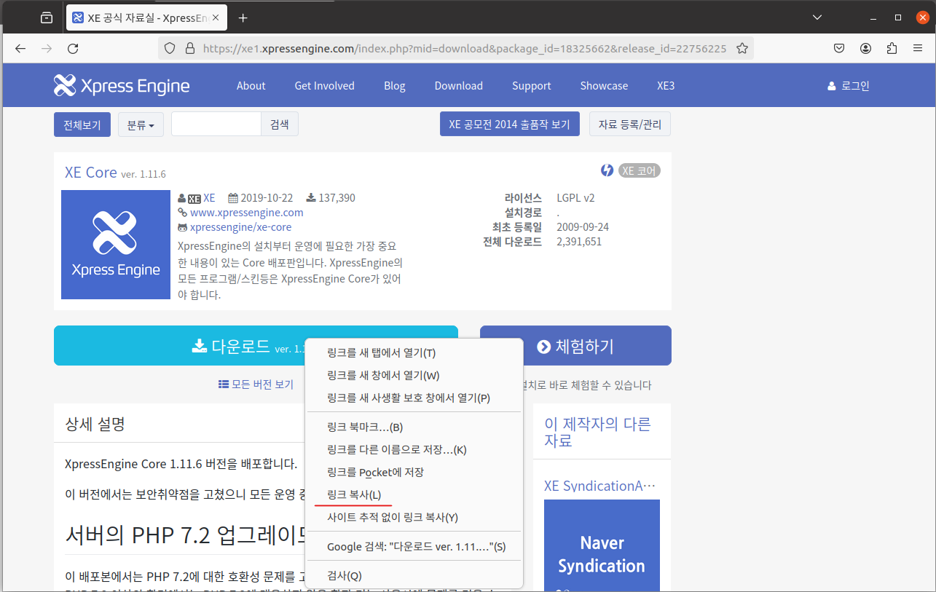
Task: Open Blog in the navigation bar
Action: pyautogui.click(x=395, y=86)
